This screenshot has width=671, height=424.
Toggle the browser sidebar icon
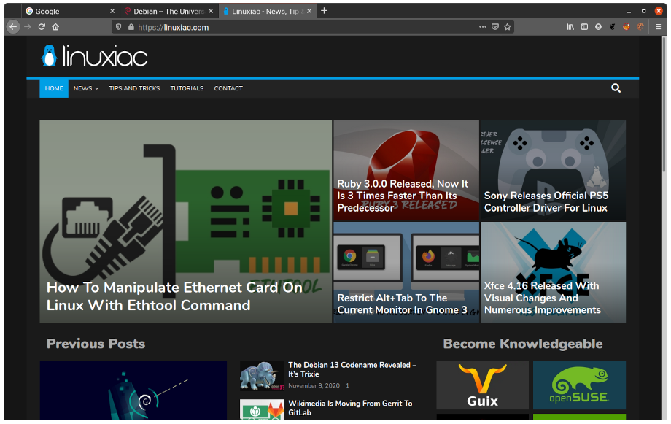click(x=584, y=26)
